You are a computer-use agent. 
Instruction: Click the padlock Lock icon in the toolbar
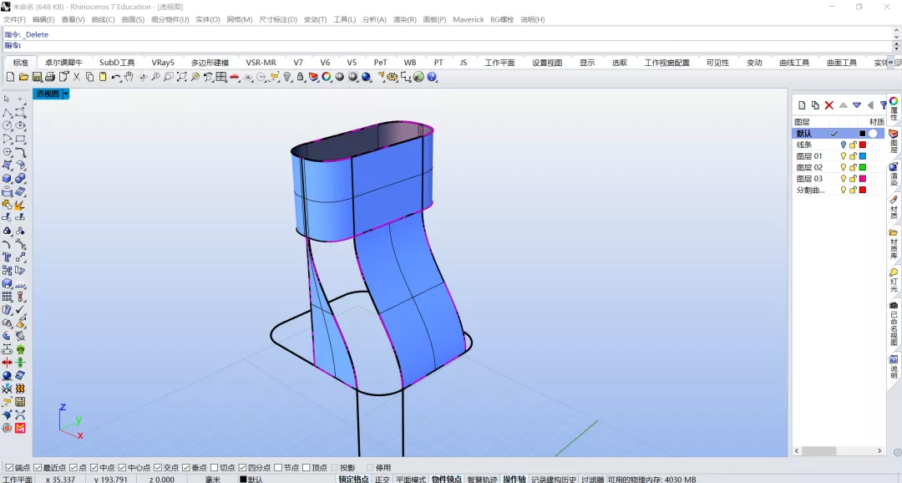coord(301,77)
